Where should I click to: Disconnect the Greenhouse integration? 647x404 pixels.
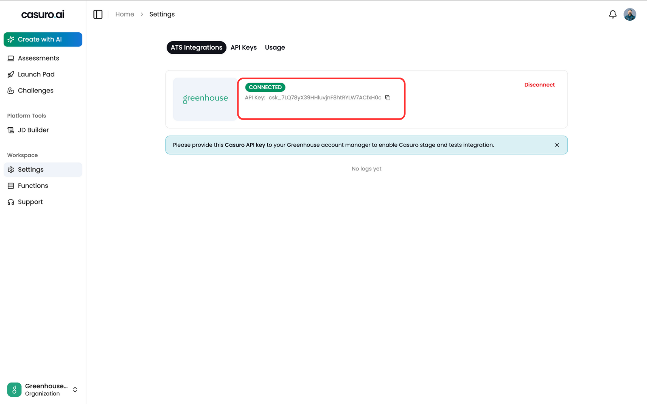tap(539, 84)
